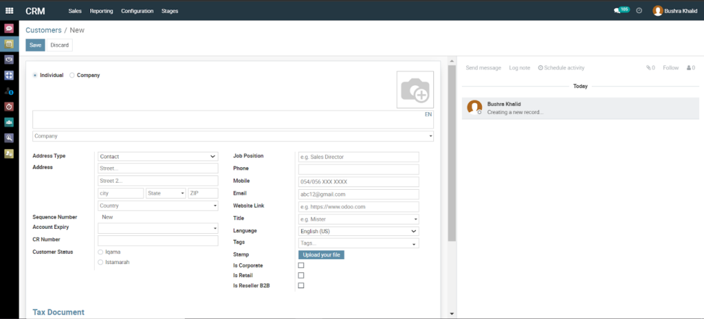Viewport: 704px width, 319px height.
Task: Click the attachments paperclip icon
Action: click(650, 68)
